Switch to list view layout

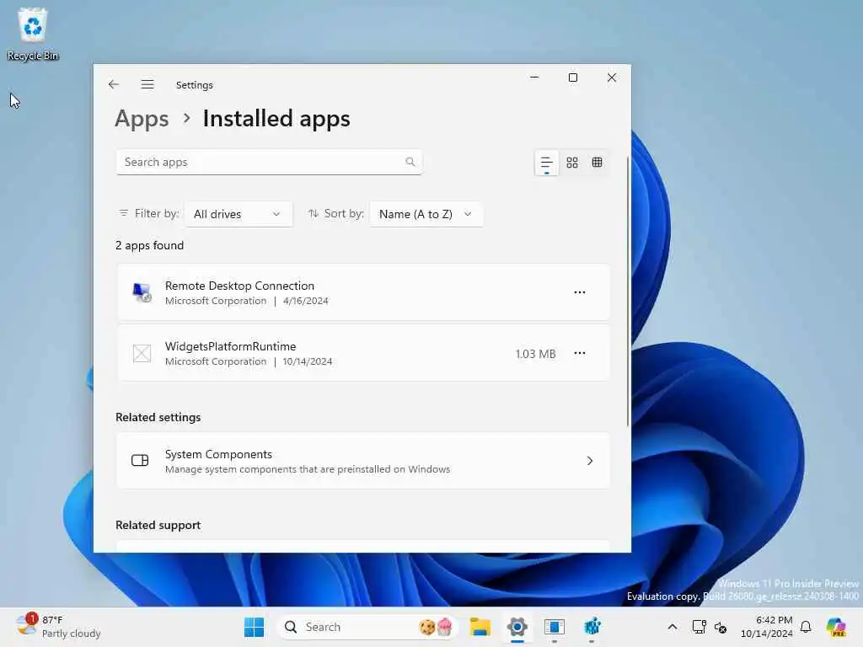pyautogui.click(x=546, y=163)
